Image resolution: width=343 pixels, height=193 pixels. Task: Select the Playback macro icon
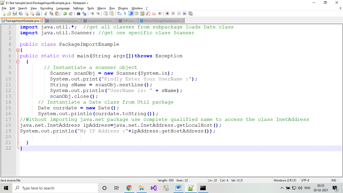179,13
